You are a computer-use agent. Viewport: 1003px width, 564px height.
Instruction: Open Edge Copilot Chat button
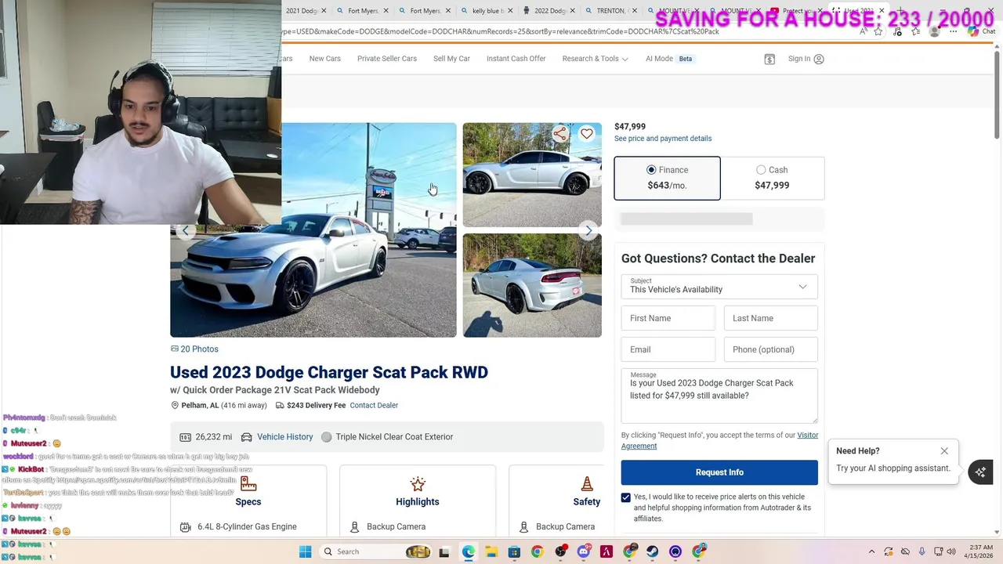point(981,31)
